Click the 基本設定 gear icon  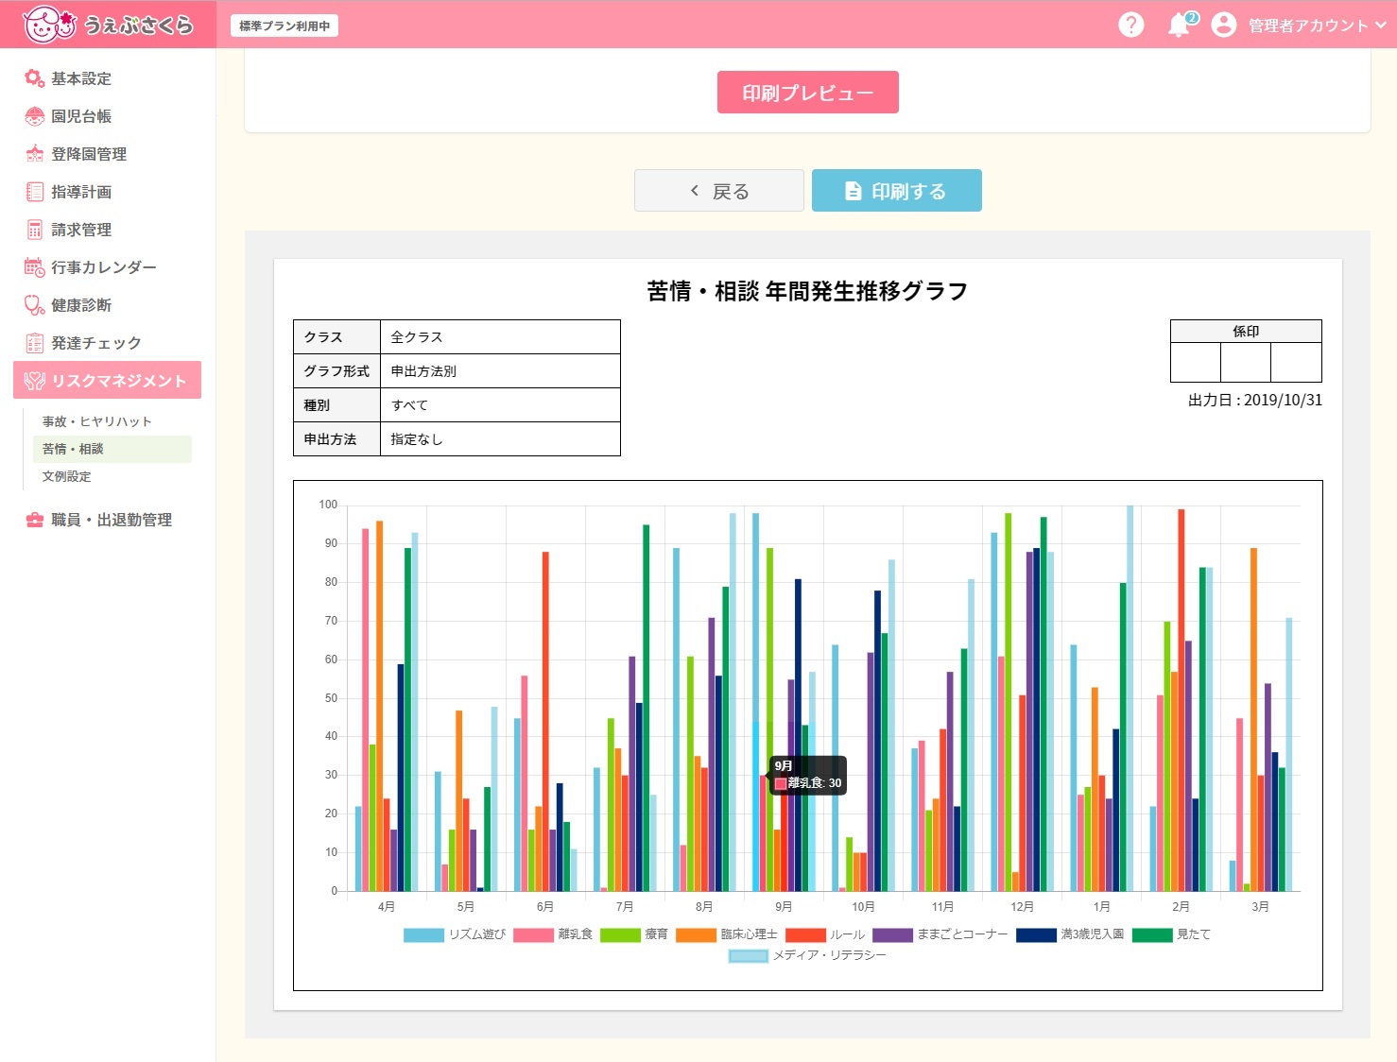point(34,78)
